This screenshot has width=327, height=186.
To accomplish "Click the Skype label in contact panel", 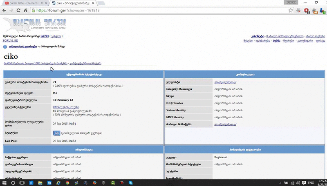I will (170, 96).
